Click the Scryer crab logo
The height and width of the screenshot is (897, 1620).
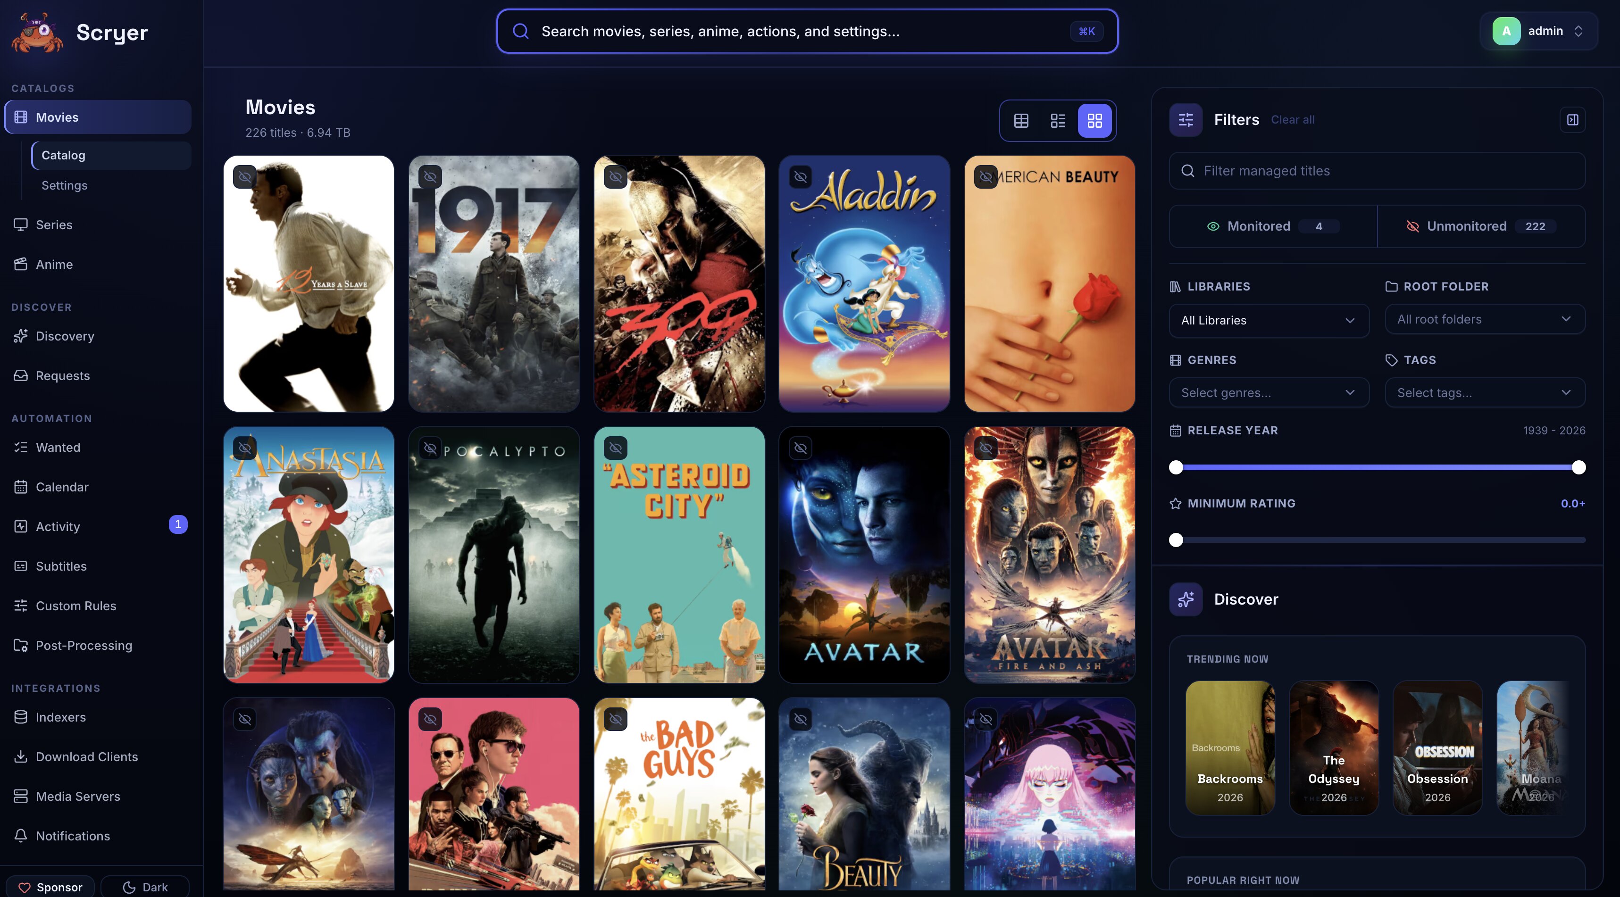[x=37, y=32]
